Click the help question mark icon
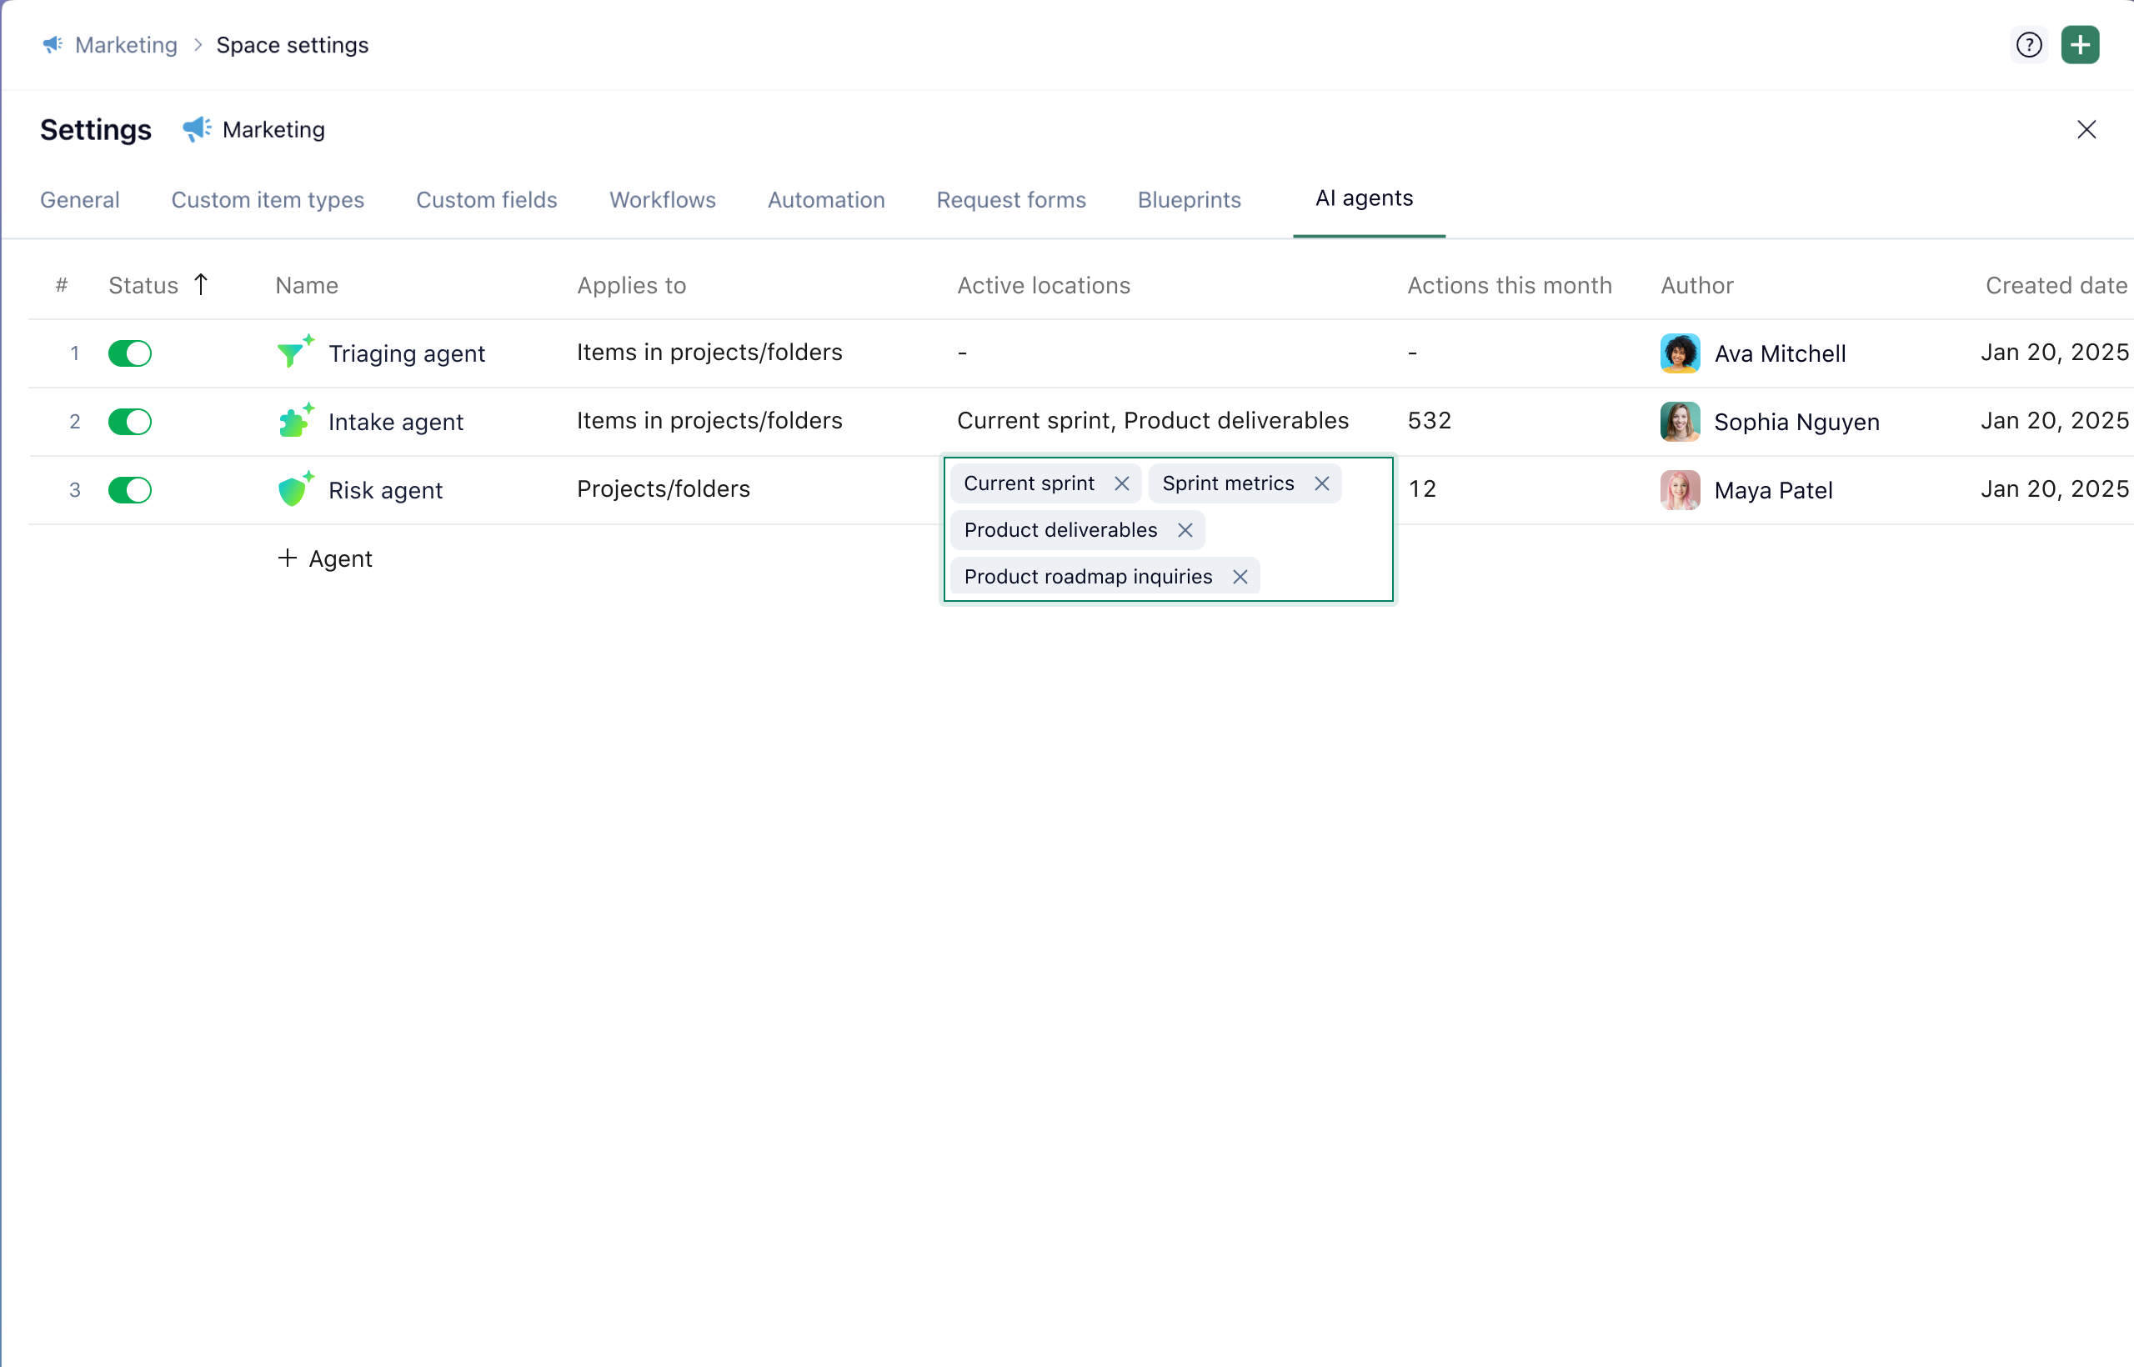The width and height of the screenshot is (2134, 1367). (x=2028, y=45)
